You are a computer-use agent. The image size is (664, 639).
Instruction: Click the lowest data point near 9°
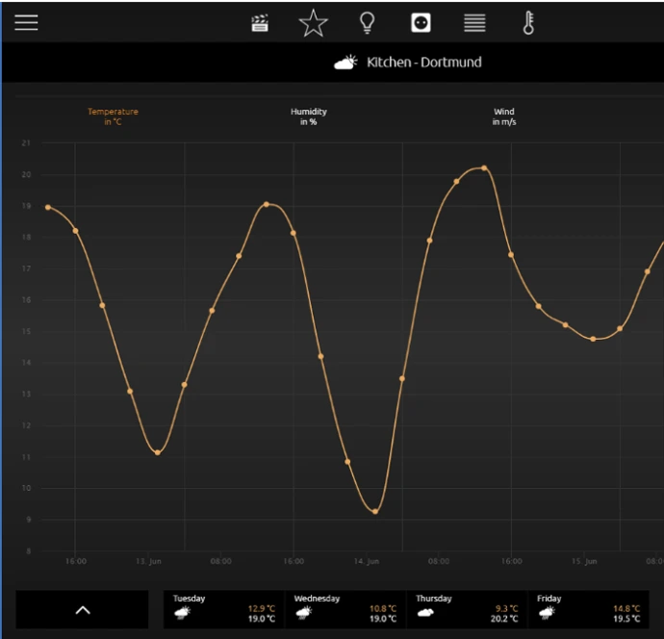pos(374,511)
